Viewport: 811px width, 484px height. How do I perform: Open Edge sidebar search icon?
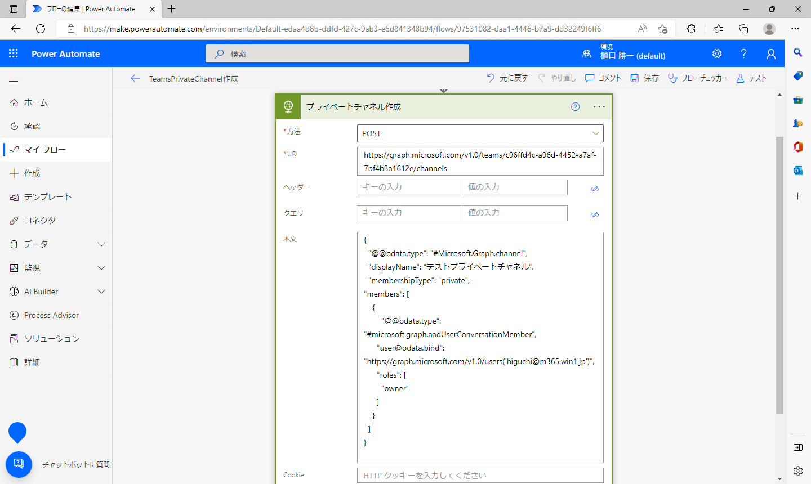[798, 52]
